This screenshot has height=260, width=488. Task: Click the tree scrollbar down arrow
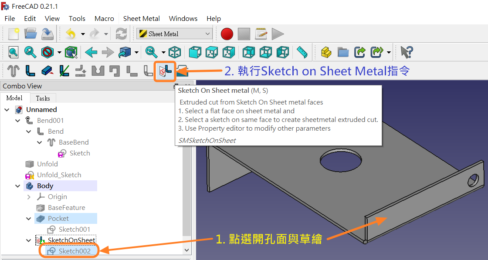[187, 250]
